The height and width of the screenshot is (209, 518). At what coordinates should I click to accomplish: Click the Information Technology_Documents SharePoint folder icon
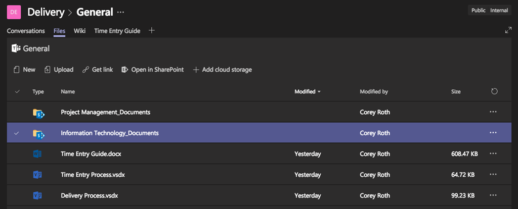pyautogui.click(x=38, y=133)
